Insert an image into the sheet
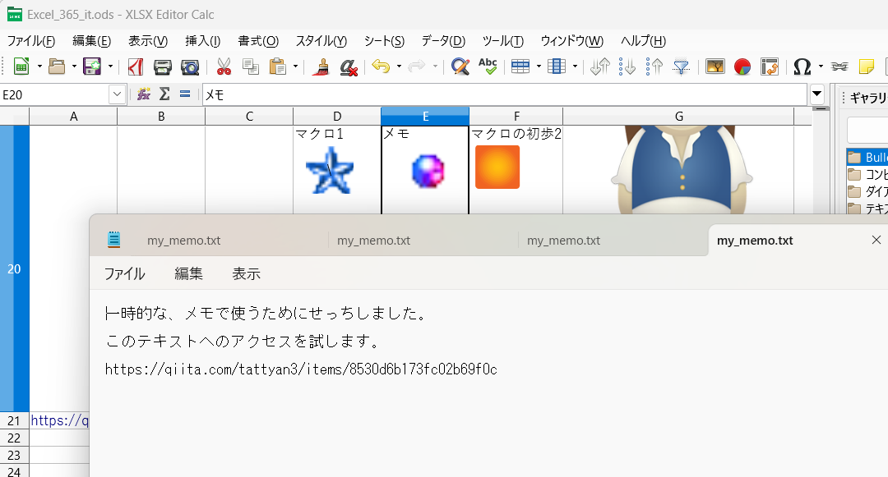This screenshot has width=888, height=477. click(715, 67)
